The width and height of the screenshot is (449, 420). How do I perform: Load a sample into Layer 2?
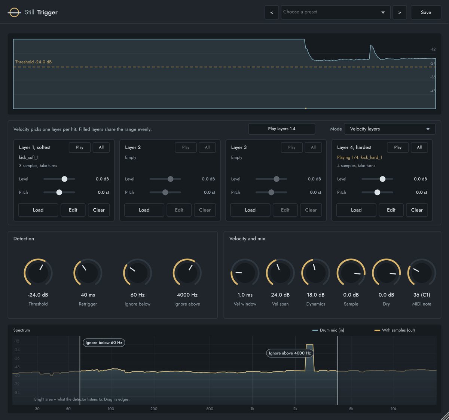click(x=144, y=210)
